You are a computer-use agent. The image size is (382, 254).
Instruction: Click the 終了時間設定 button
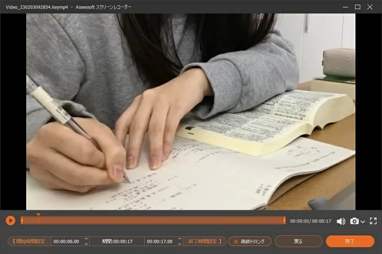coord(205,241)
